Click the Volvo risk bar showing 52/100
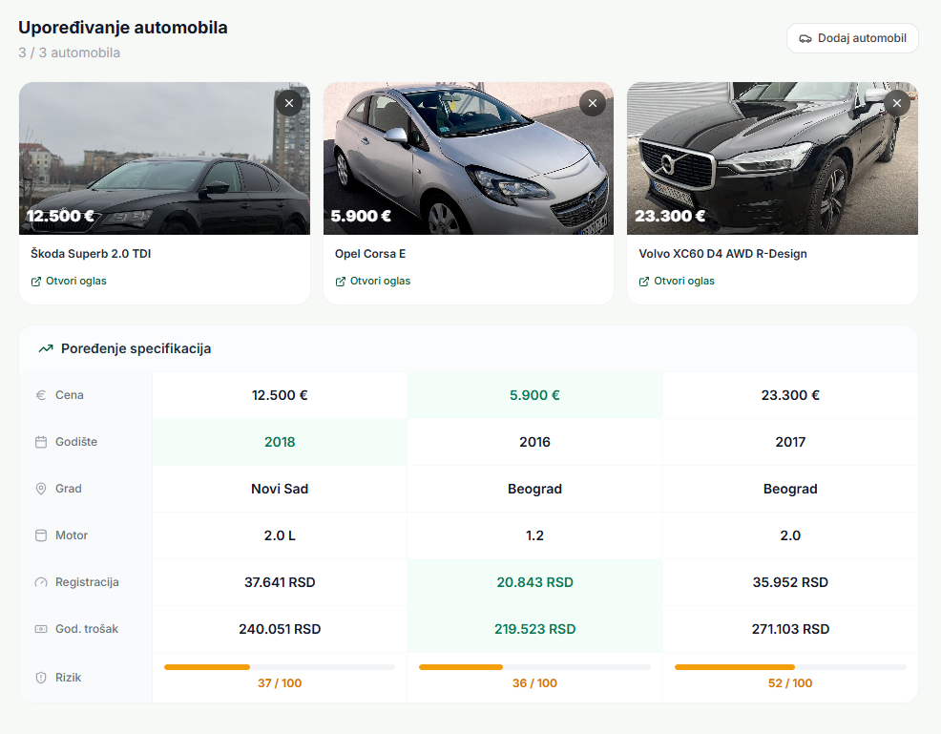941x734 pixels. (x=789, y=667)
